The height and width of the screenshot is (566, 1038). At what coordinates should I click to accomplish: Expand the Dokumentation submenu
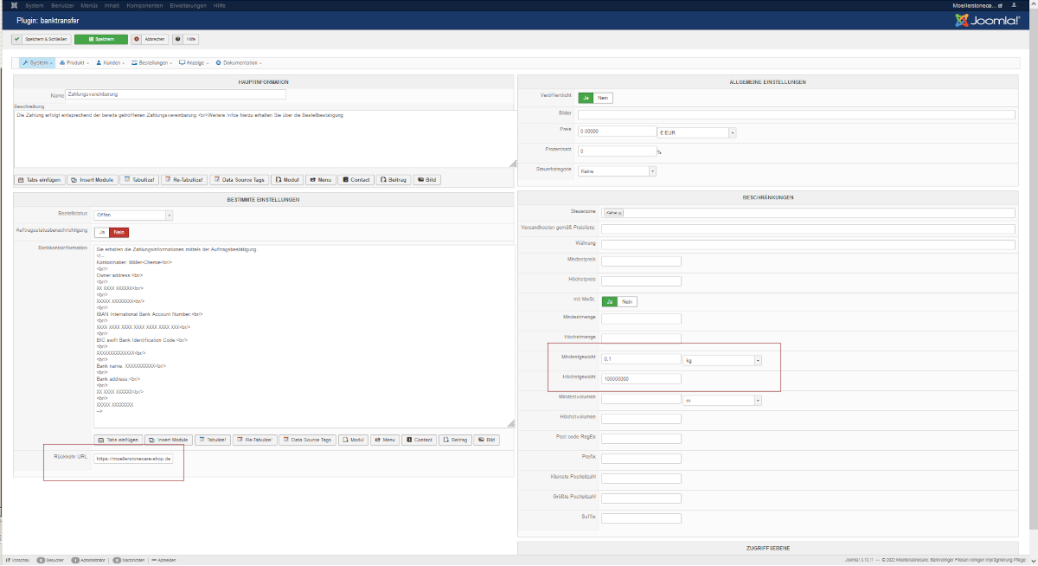coord(239,62)
